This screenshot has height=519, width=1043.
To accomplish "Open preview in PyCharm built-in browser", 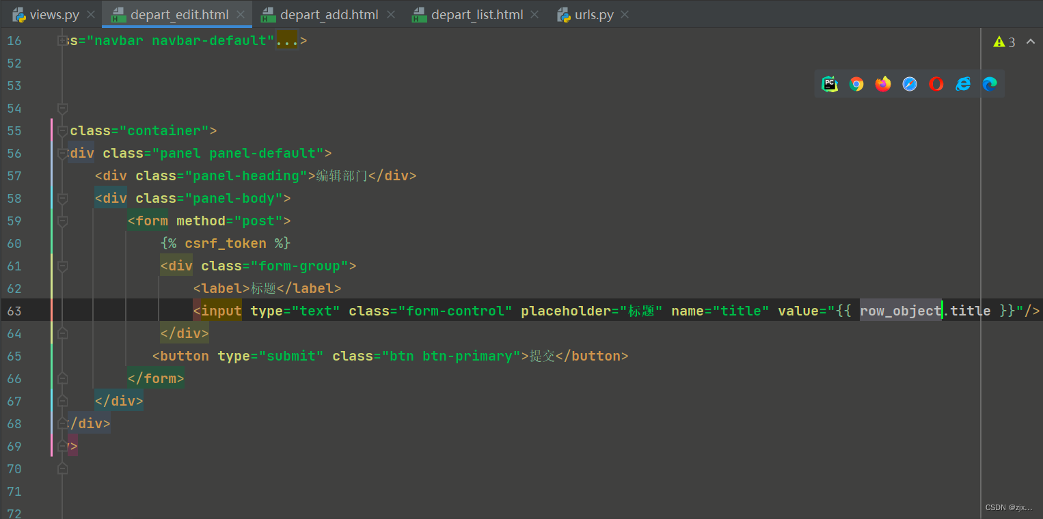I will [830, 84].
